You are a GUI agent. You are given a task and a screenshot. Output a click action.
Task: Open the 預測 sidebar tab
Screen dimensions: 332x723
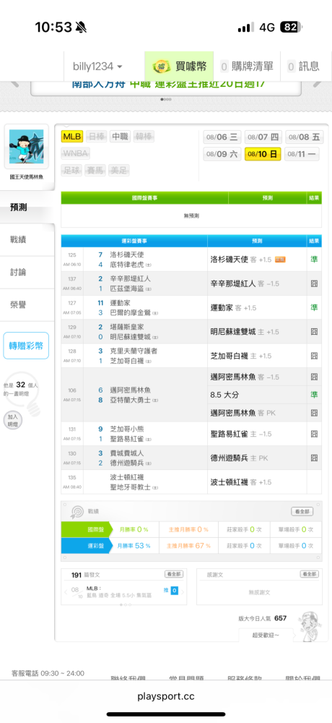27,208
